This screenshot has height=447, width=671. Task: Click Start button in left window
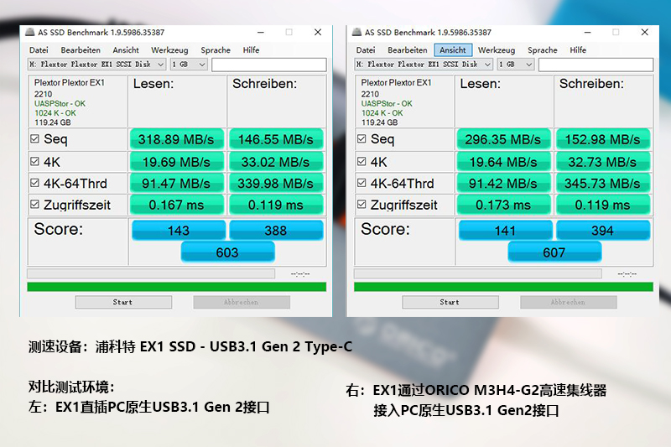coord(123,302)
